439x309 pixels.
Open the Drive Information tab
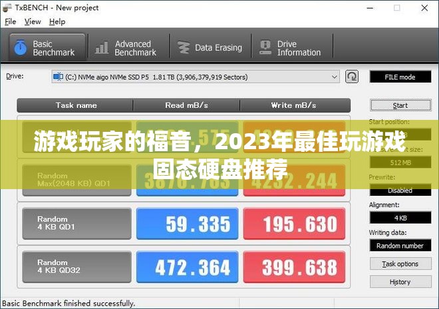click(292, 48)
